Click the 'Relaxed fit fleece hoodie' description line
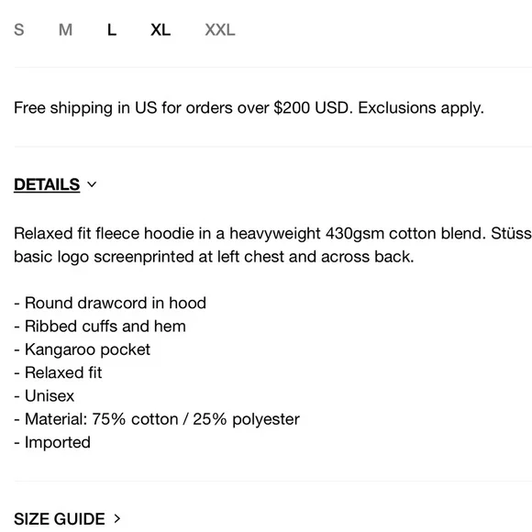The image size is (532, 532). coord(272,233)
